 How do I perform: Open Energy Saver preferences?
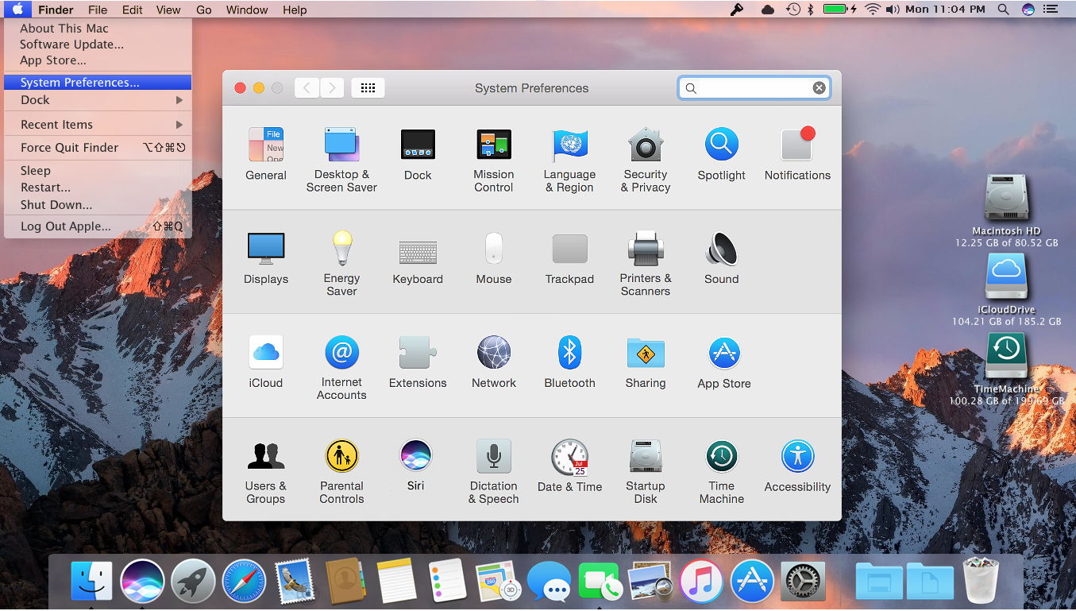tap(341, 263)
